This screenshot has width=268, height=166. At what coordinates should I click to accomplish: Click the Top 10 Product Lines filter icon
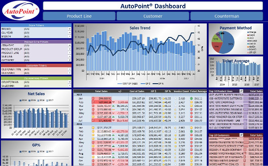pyautogui.click(x=241, y=91)
